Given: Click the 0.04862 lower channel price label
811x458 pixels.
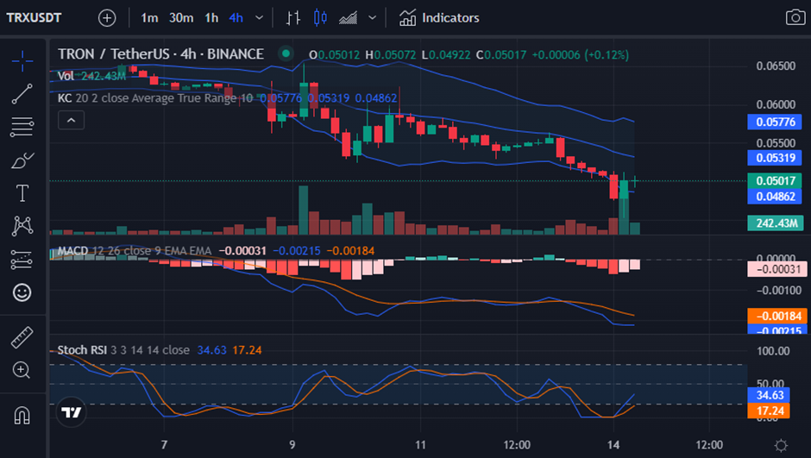Looking at the screenshot, I should coord(775,197).
